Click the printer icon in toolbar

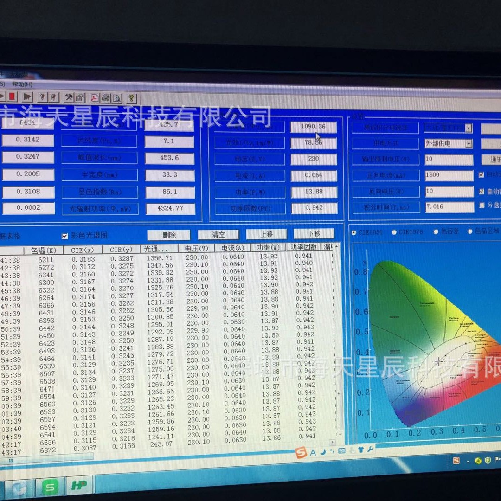pyautogui.click(x=106, y=98)
